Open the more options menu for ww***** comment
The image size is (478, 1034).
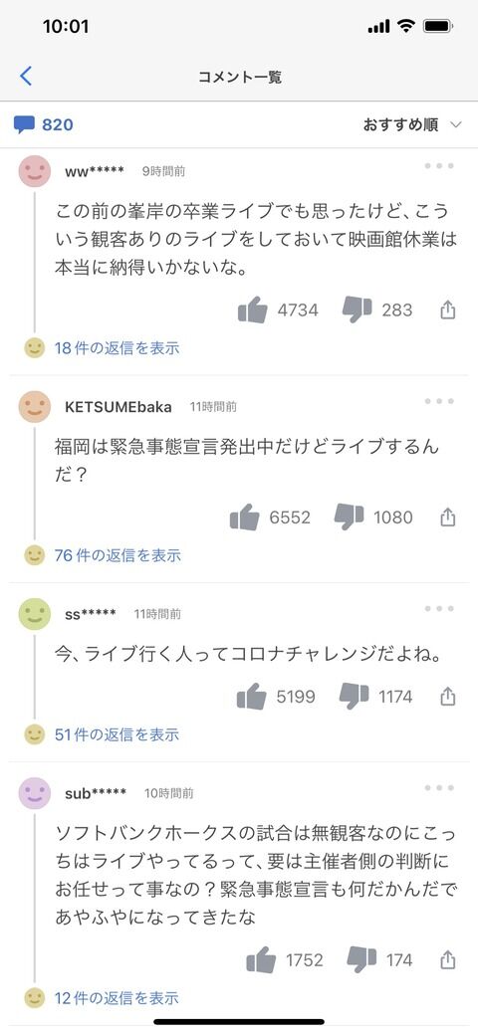pos(439,165)
